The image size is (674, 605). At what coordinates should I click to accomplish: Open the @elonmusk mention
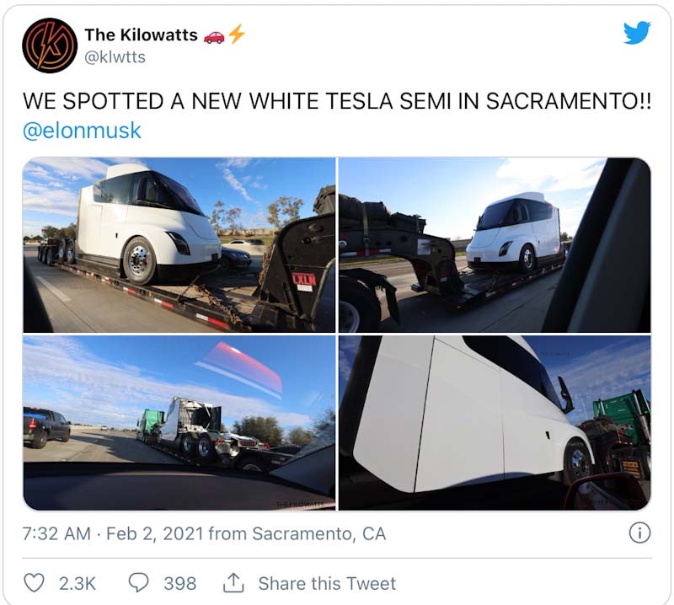click(82, 131)
